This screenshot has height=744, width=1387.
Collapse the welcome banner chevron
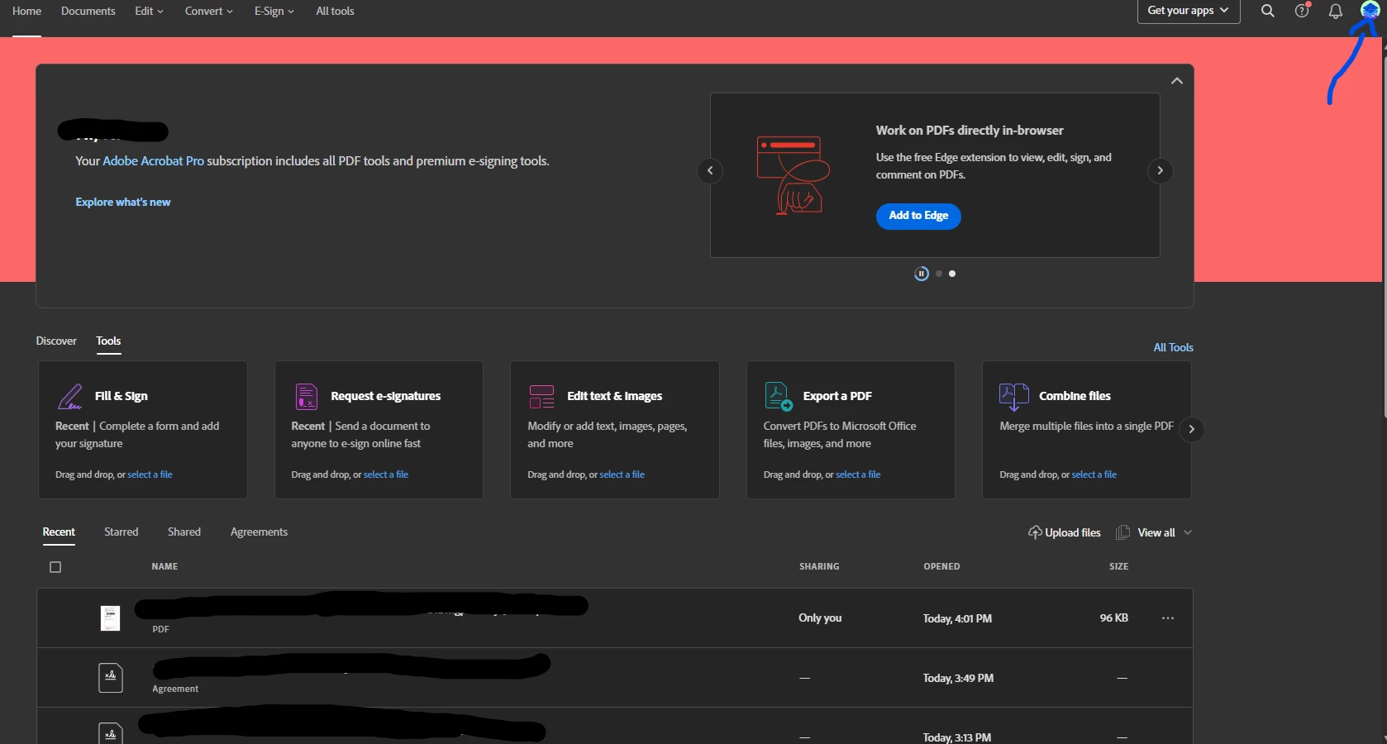pos(1177,81)
